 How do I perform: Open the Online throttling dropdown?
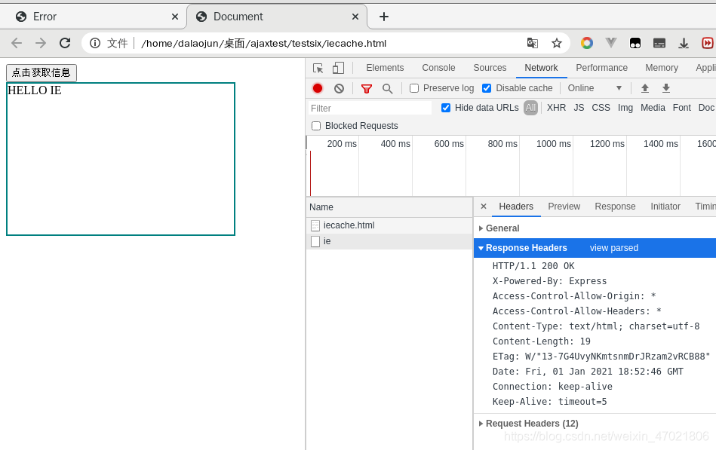[595, 88]
